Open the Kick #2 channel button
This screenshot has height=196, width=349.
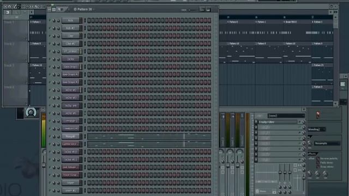click(x=71, y=28)
